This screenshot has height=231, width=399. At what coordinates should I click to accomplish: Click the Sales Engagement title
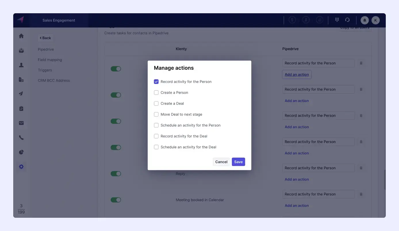pyautogui.click(x=59, y=20)
